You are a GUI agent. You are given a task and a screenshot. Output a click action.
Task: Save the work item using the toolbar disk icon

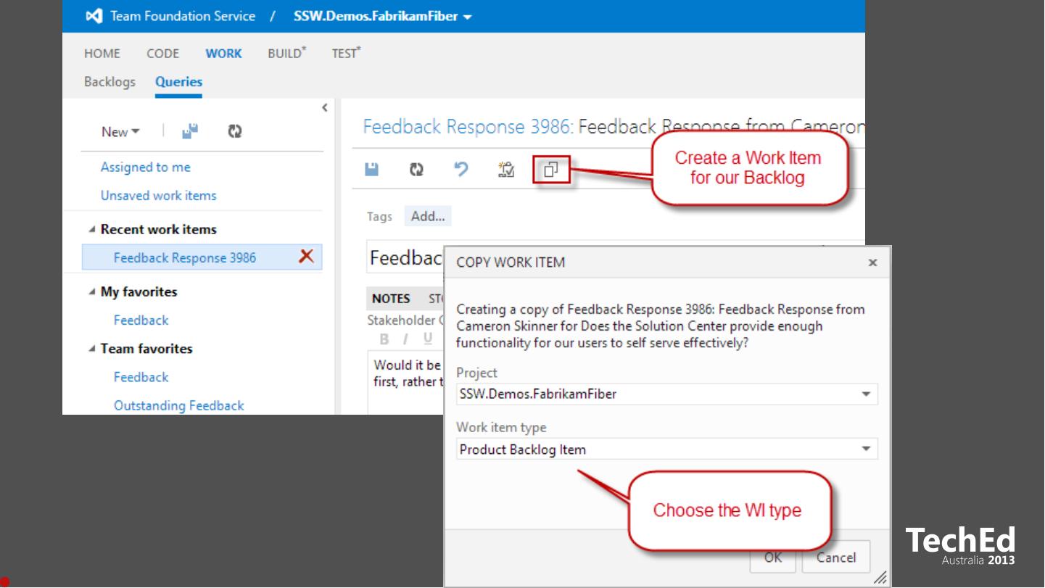[371, 170]
